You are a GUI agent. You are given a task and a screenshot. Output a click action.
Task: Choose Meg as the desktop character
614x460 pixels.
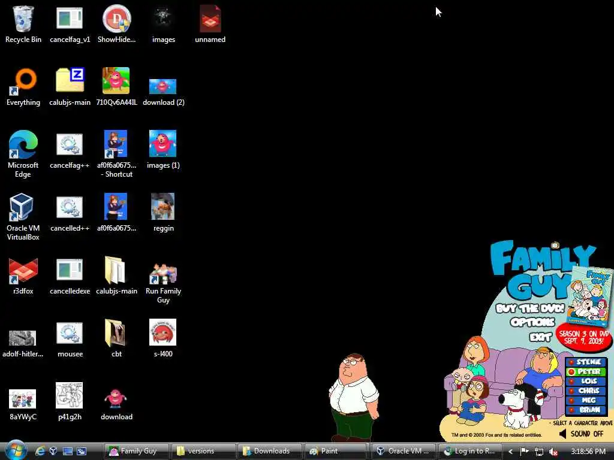click(585, 400)
